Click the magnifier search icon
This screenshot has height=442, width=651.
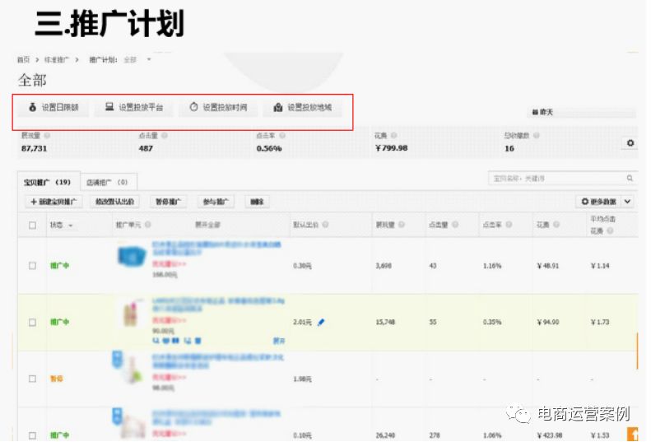(x=630, y=179)
